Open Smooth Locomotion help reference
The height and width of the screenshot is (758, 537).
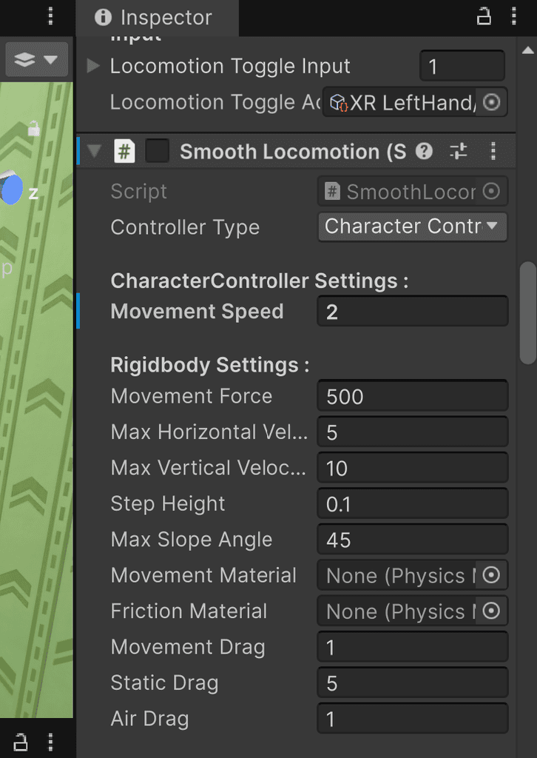(x=424, y=152)
